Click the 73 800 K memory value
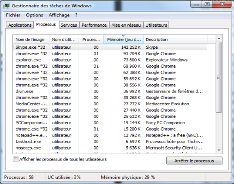 click(132, 60)
